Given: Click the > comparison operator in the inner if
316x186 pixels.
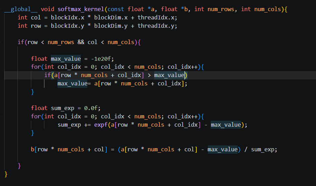Looking at the screenshot, I should tap(149, 75).
